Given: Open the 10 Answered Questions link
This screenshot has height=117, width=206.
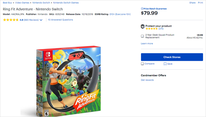Looking at the screenshot, I should point(60,20).
